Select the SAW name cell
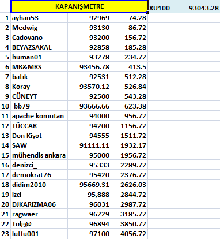220x239 pixels. (x=39, y=145)
